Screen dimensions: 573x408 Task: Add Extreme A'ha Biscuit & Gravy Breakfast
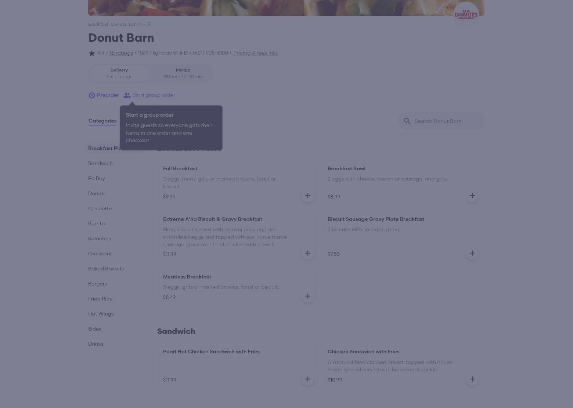coord(308,253)
